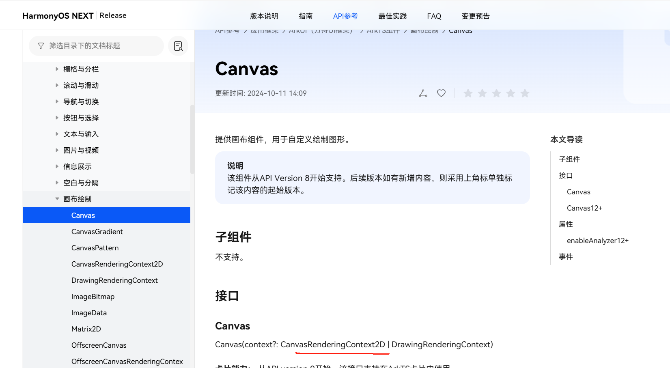Click the document search icon beside filter box
The width and height of the screenshot is (670, 368).
[x=178, y=46]
